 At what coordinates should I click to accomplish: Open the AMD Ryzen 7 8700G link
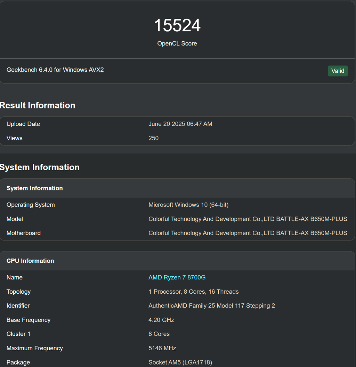(177, 277)
